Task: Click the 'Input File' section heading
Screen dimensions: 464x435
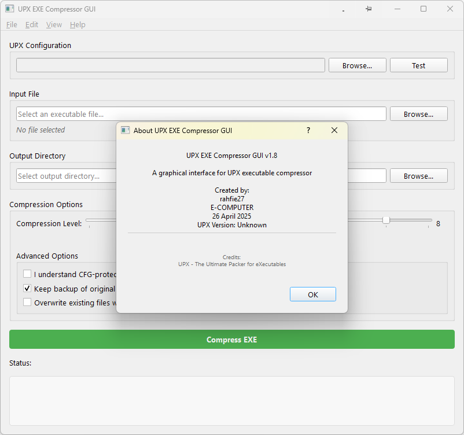Action: (x=24, y=94)
